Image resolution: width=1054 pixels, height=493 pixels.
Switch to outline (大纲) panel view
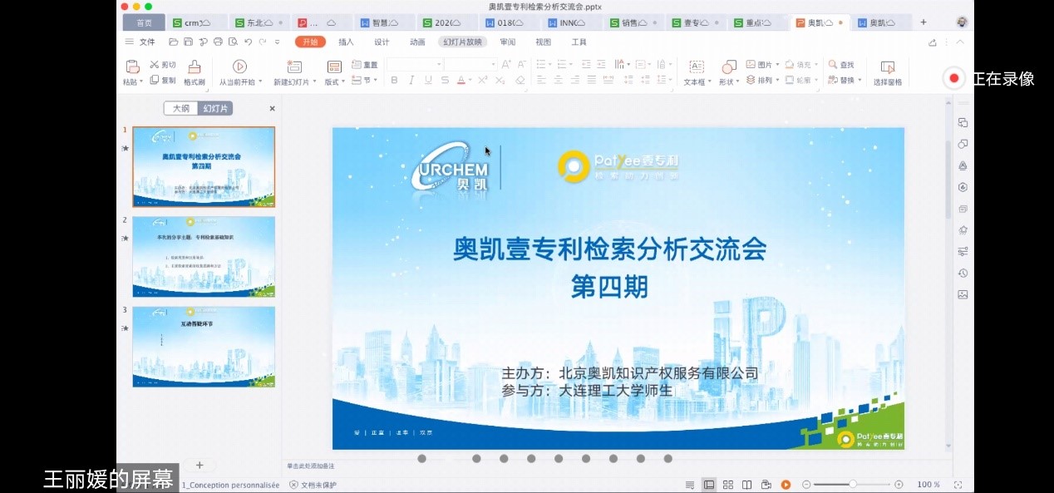(181, 108)
